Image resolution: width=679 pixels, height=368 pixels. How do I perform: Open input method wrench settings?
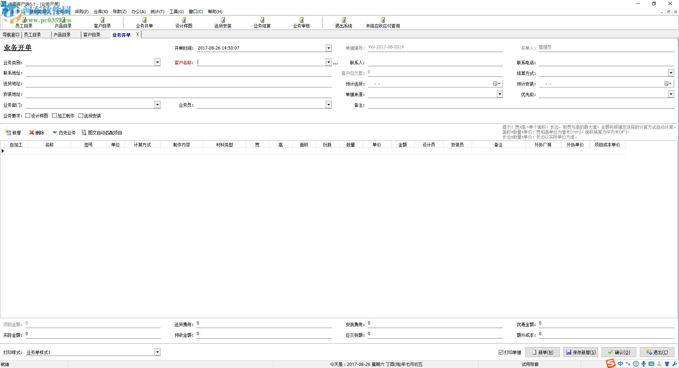coord(675,364)
